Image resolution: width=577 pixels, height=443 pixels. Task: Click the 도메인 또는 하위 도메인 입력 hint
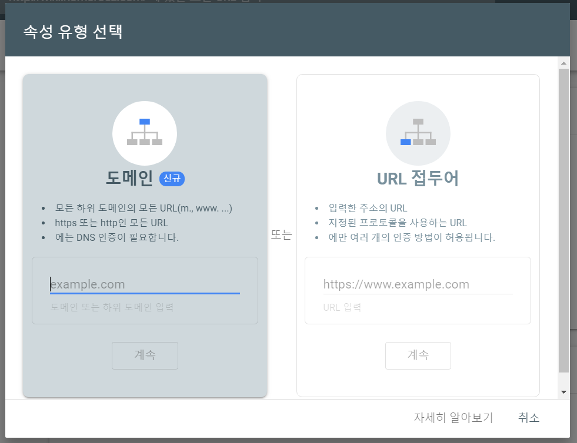[x=112, y=307]
